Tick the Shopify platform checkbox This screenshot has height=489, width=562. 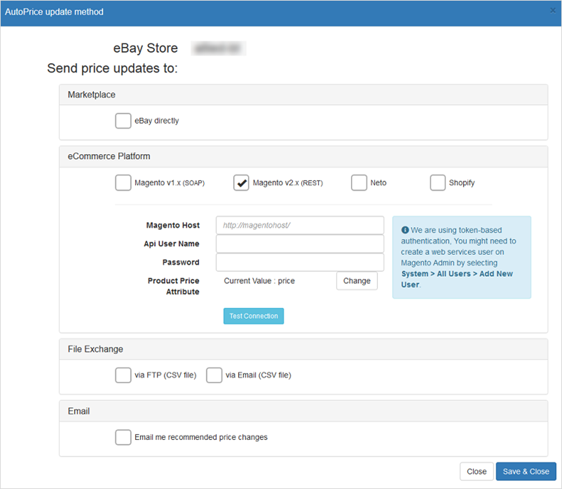point(438,183)
